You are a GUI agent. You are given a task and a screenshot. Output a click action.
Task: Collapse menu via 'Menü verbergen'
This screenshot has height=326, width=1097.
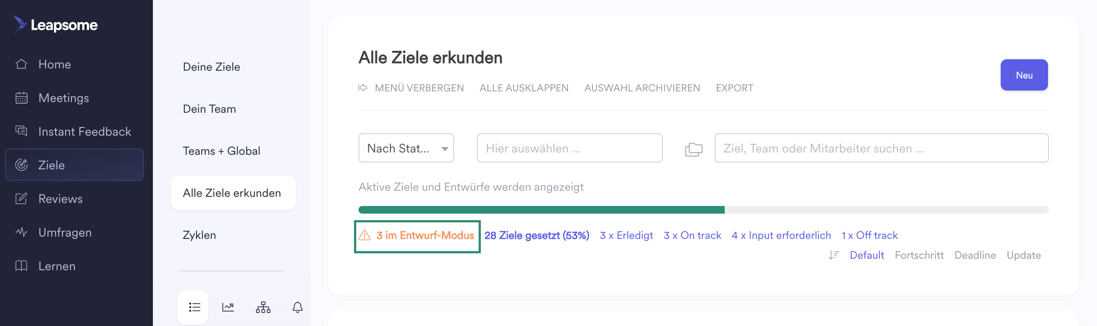point(411,88)
